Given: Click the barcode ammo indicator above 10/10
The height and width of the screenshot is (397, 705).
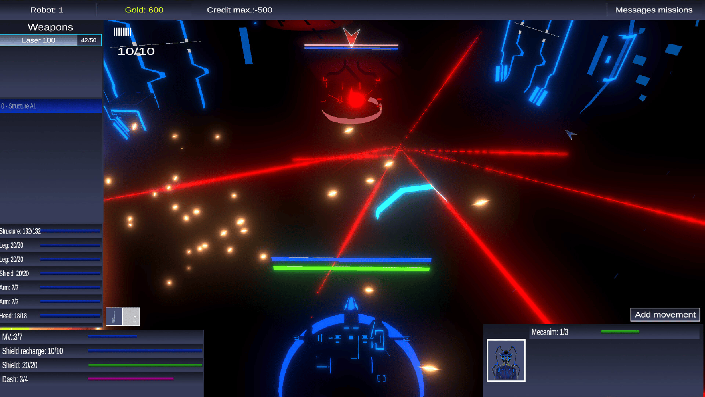Looking at the screenshot, I should [x=122, y=32].
